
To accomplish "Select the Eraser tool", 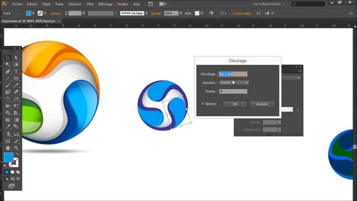I will point(16,92).
